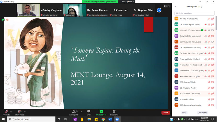Click the Unmute microphone icon
Image resolution: width=217 pixels, height=122 pixels.
tap(6, 111)
